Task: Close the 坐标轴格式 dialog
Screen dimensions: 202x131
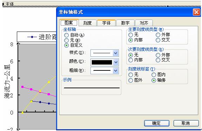Action: click(196, 12)
